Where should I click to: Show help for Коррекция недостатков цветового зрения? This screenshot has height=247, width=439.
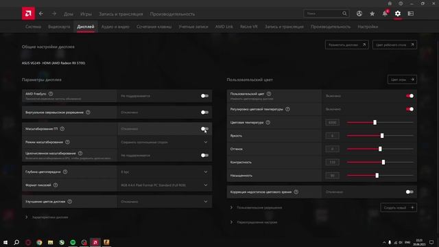point(296,192)
